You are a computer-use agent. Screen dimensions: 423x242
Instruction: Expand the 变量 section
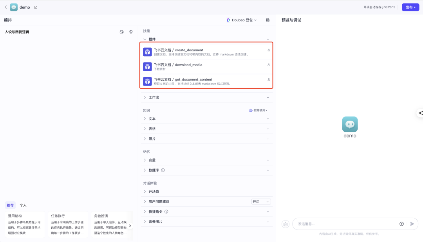point(145,160)
